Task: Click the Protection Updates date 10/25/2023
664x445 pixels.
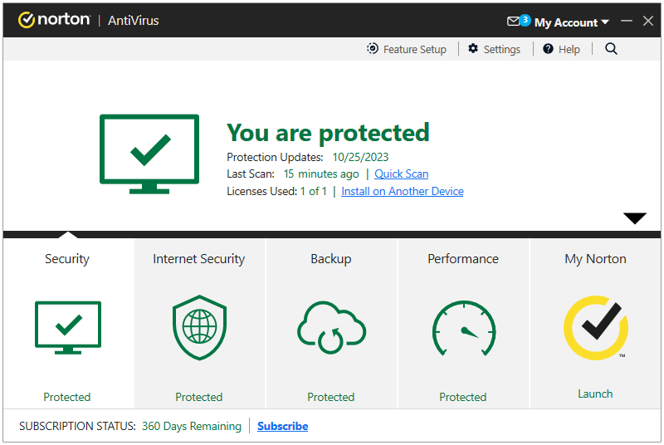Action: coord(360,157)
